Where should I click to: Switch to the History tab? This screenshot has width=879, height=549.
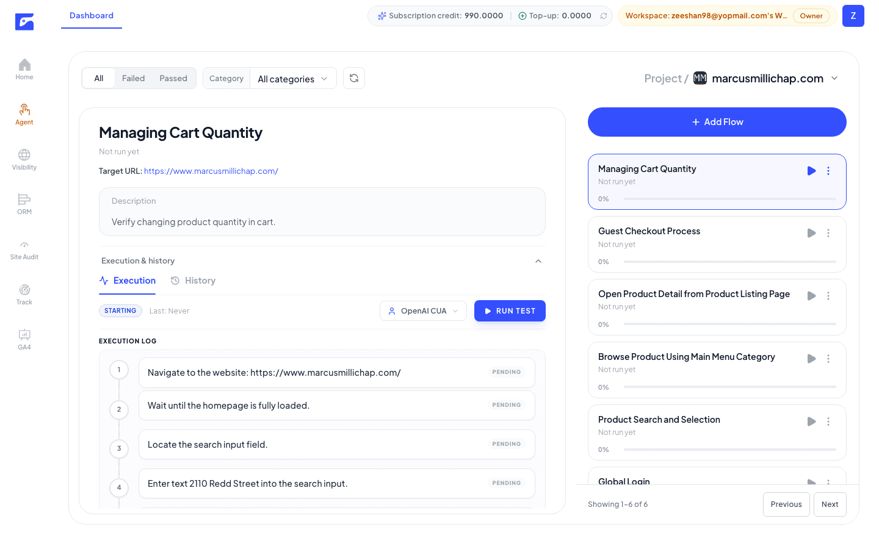click(193, 281)
